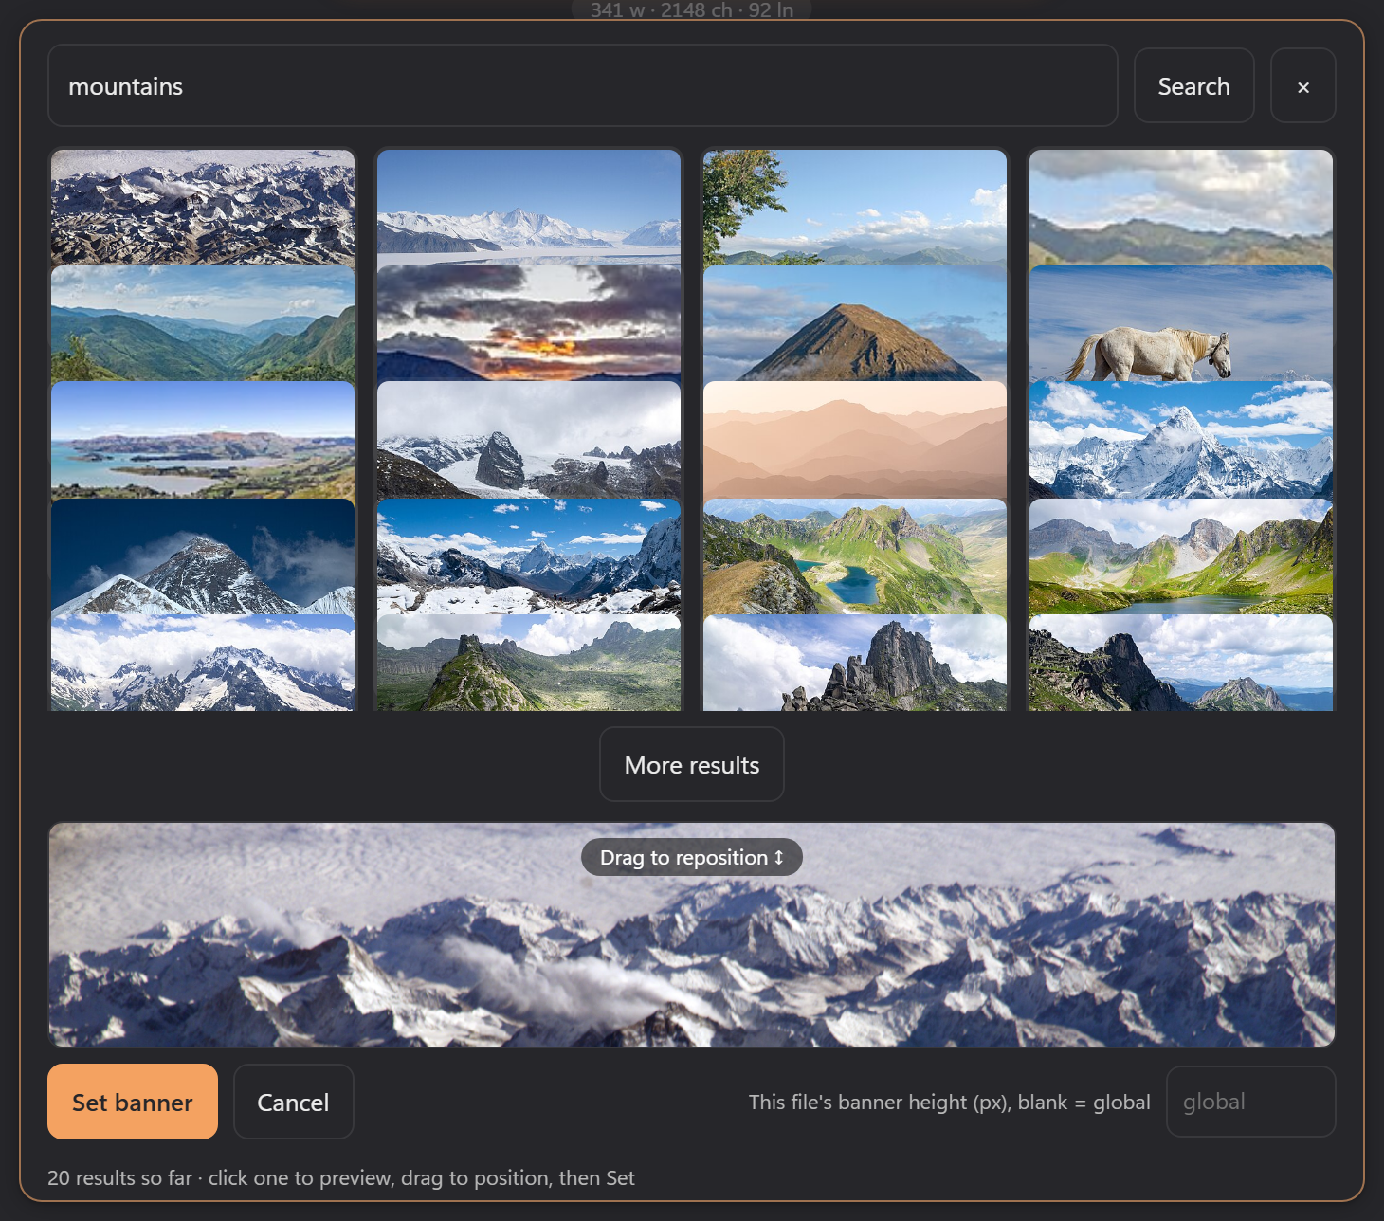Select the brown pyramid peak thumbnail

(x=855, y=323)
